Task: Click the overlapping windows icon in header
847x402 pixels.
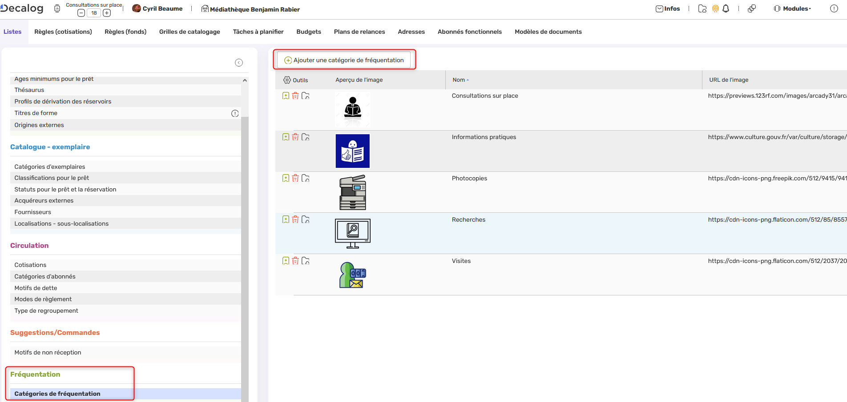Action: click(x=752, y=9)
